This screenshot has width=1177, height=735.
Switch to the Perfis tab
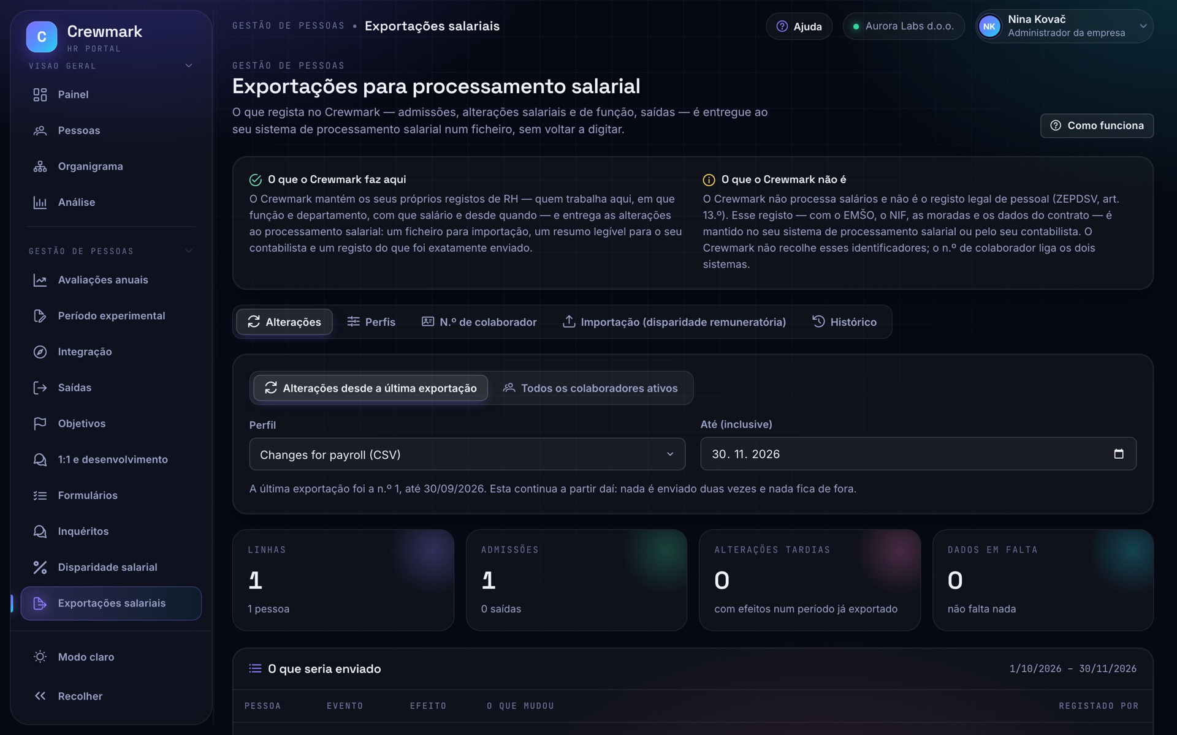[x=371, y=322]
